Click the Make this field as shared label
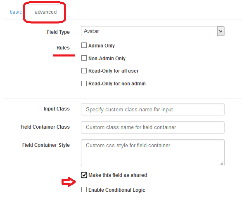This screenshot has width=242, height=200. coord(118,175)
